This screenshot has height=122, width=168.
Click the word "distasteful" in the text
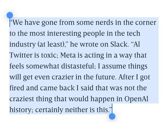tap(78, 66)
